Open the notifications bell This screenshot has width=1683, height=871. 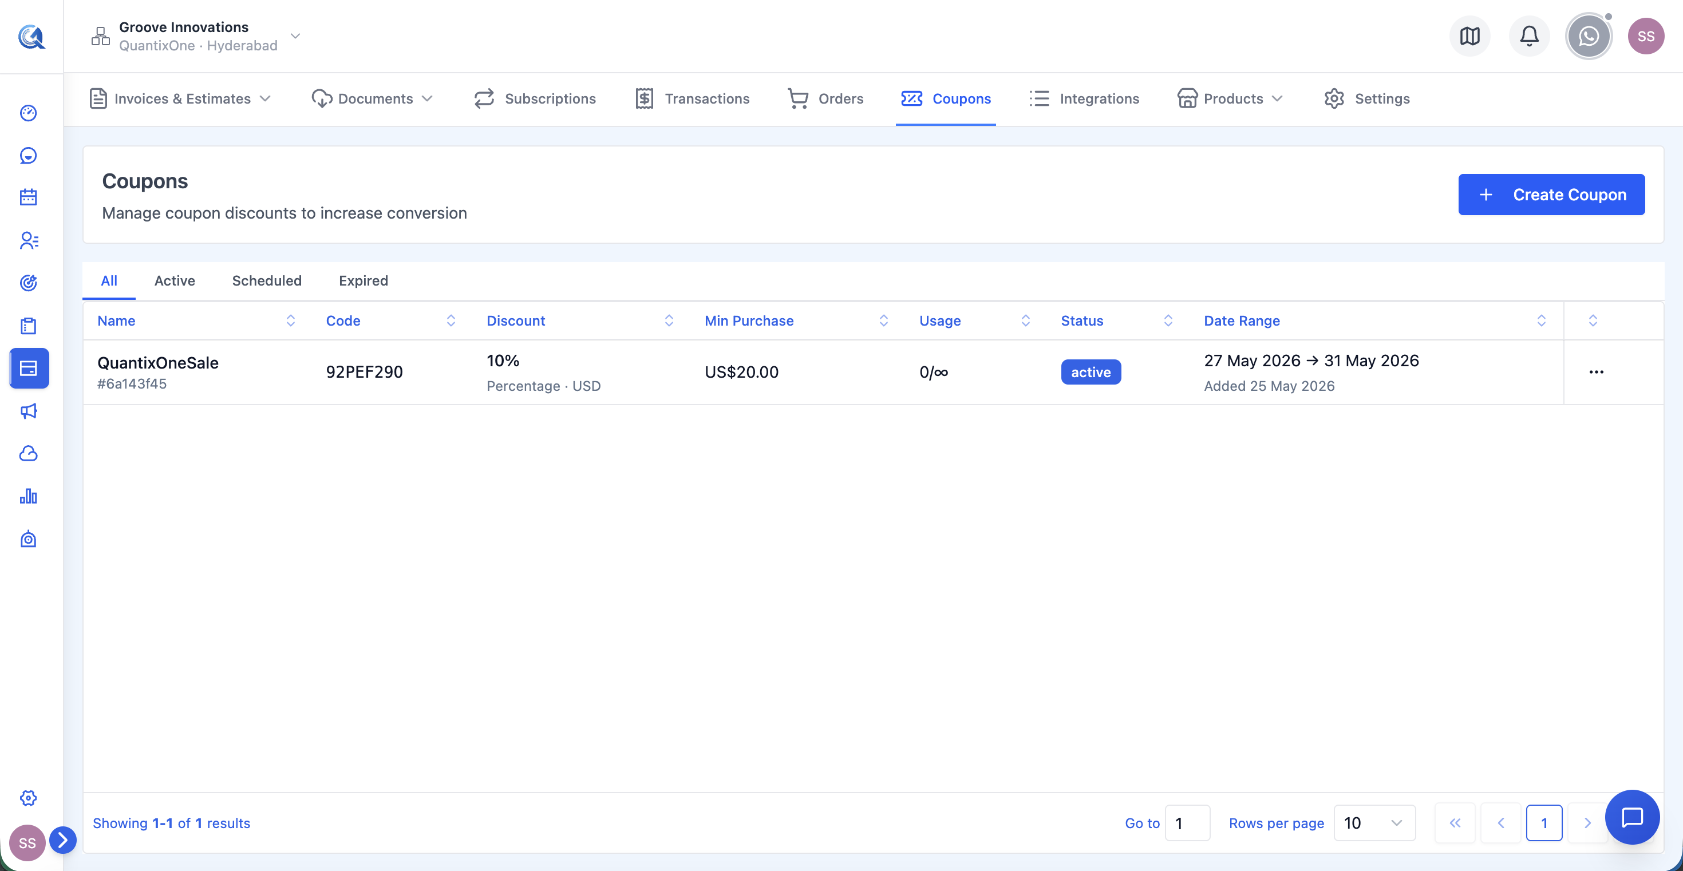coord(1529,36)
